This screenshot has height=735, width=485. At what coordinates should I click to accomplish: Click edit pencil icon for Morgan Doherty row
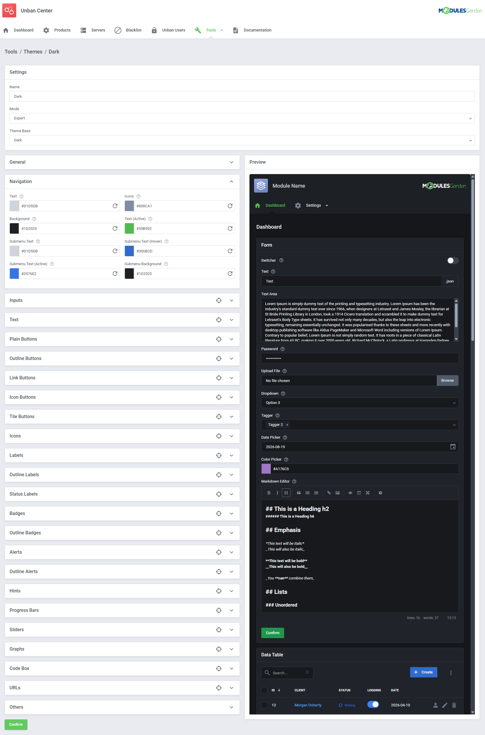click(445, 705)
